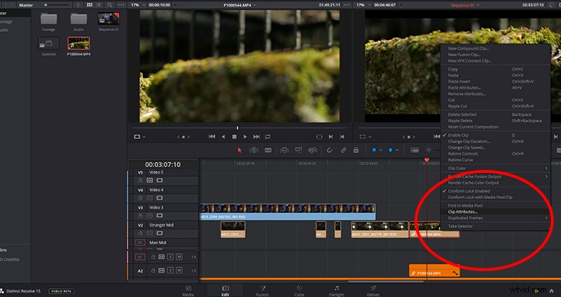This screenshot has height=297, width=561.
Task: Play the source viewer clip
Action: click(x=245, y=137)
